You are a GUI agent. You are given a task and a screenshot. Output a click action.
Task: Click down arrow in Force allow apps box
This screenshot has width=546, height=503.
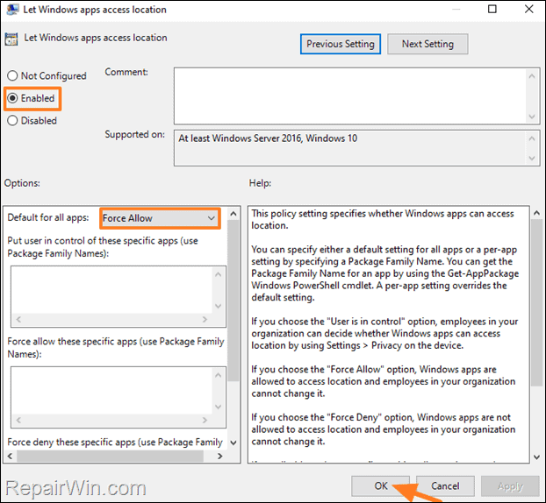[x=219, y=407]
